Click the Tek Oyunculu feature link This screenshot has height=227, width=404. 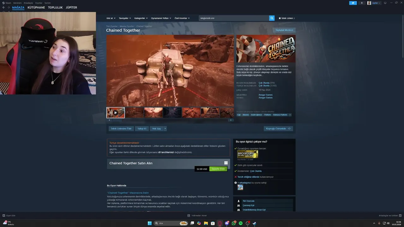pyautogui.click(x=248, y=201)
